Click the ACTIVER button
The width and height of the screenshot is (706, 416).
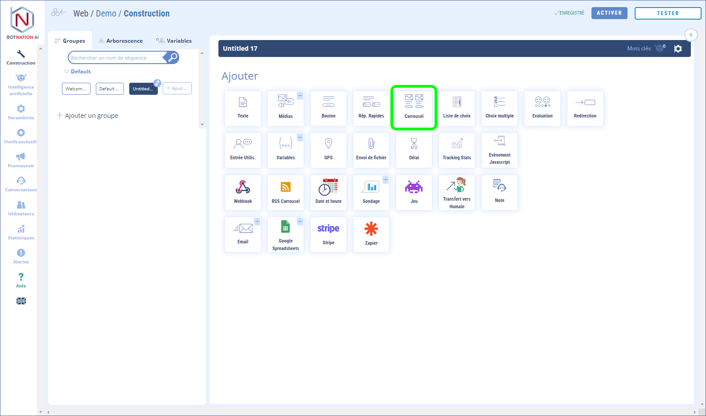tap(609, 13)
